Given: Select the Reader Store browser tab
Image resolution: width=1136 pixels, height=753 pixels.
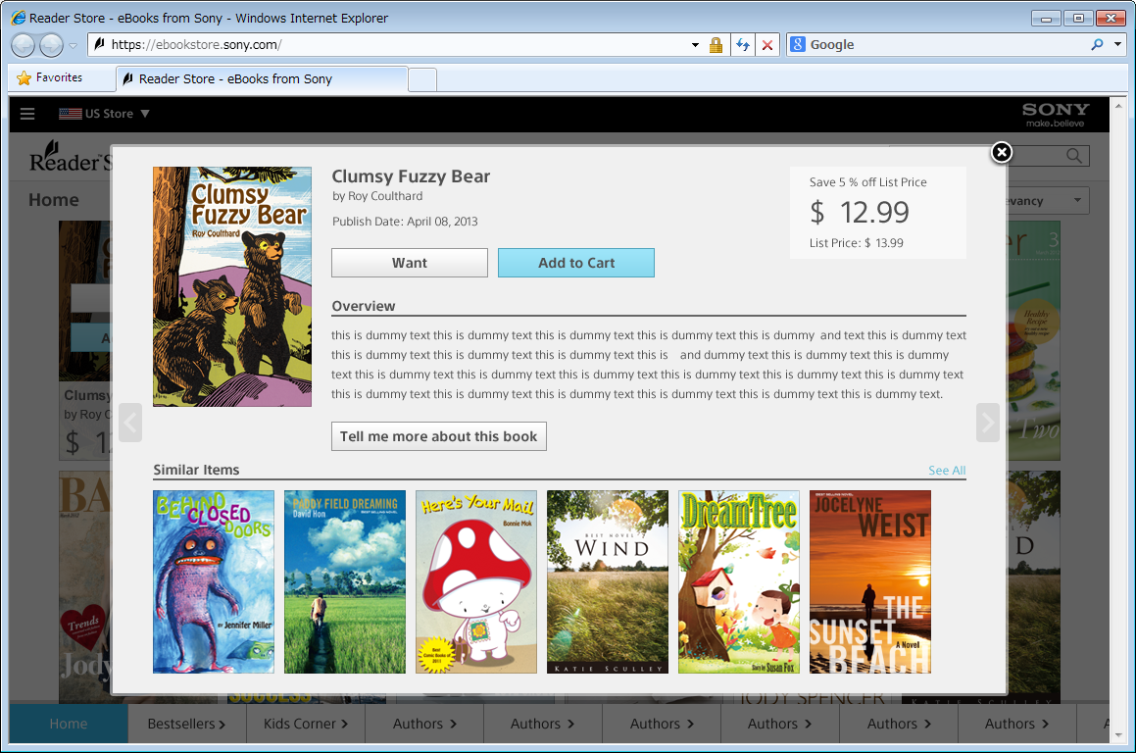Looking at the screenshot, I should point(262,79).
